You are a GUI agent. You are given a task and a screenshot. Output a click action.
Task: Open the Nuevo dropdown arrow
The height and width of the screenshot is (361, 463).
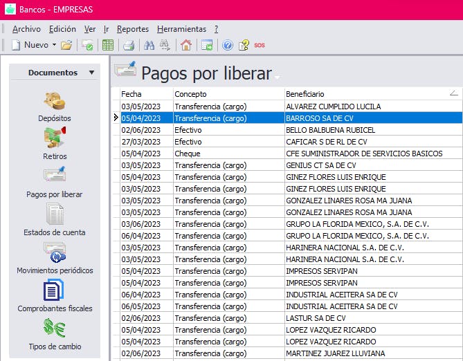tap(55, 45)
